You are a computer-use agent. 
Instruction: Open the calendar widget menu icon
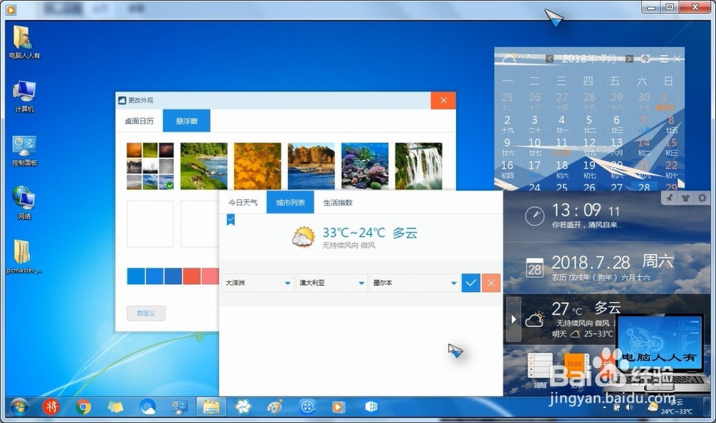(x=664, y=59)
